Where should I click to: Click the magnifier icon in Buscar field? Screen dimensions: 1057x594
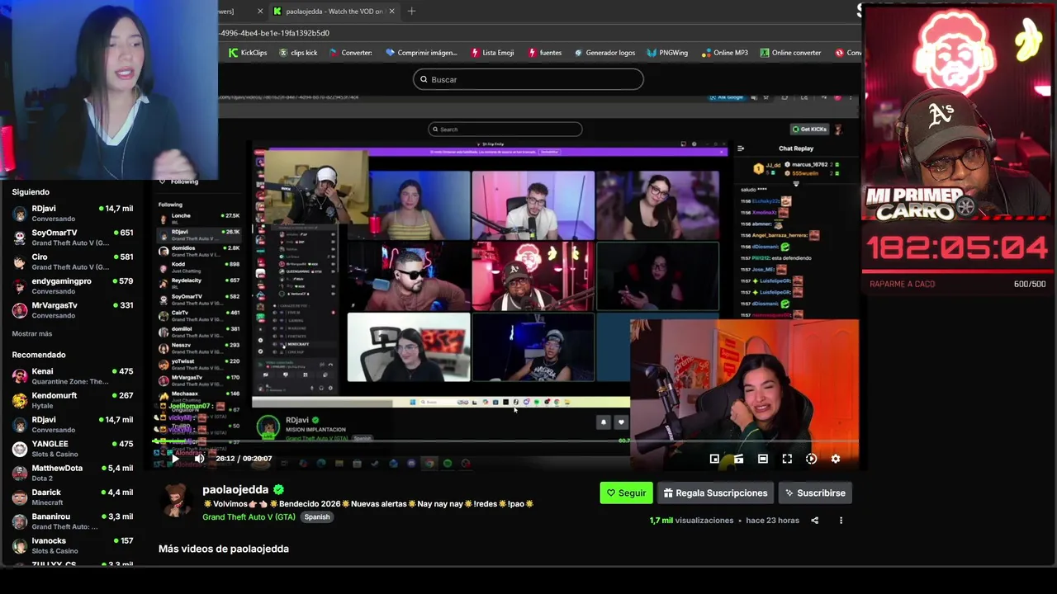424,79
